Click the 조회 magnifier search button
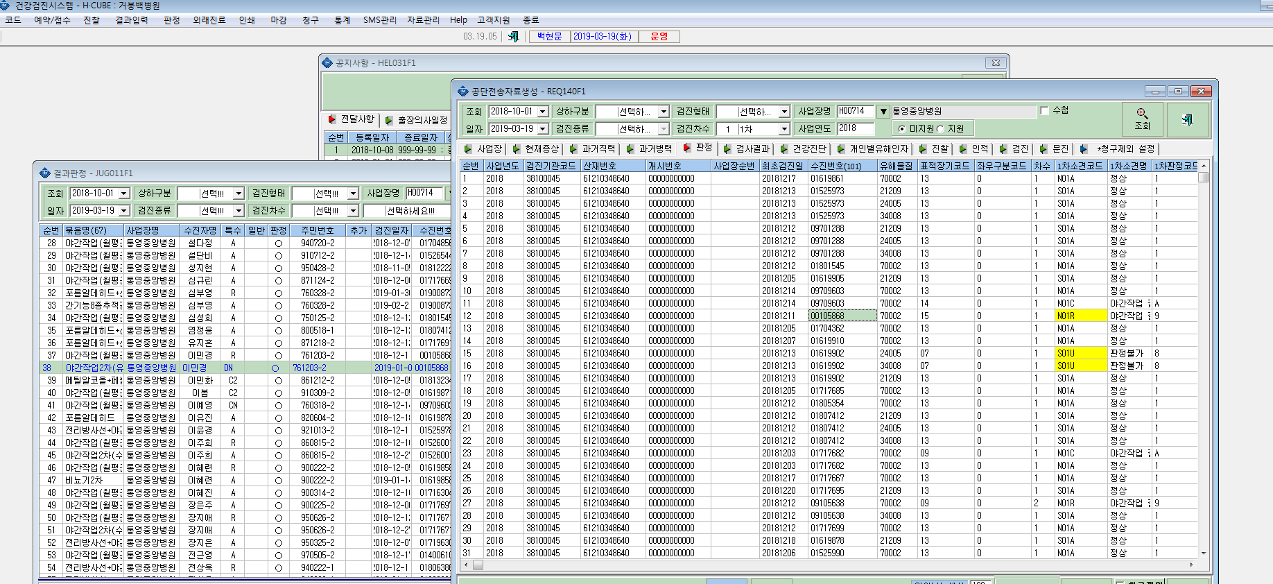 [x=1142, y=119]
